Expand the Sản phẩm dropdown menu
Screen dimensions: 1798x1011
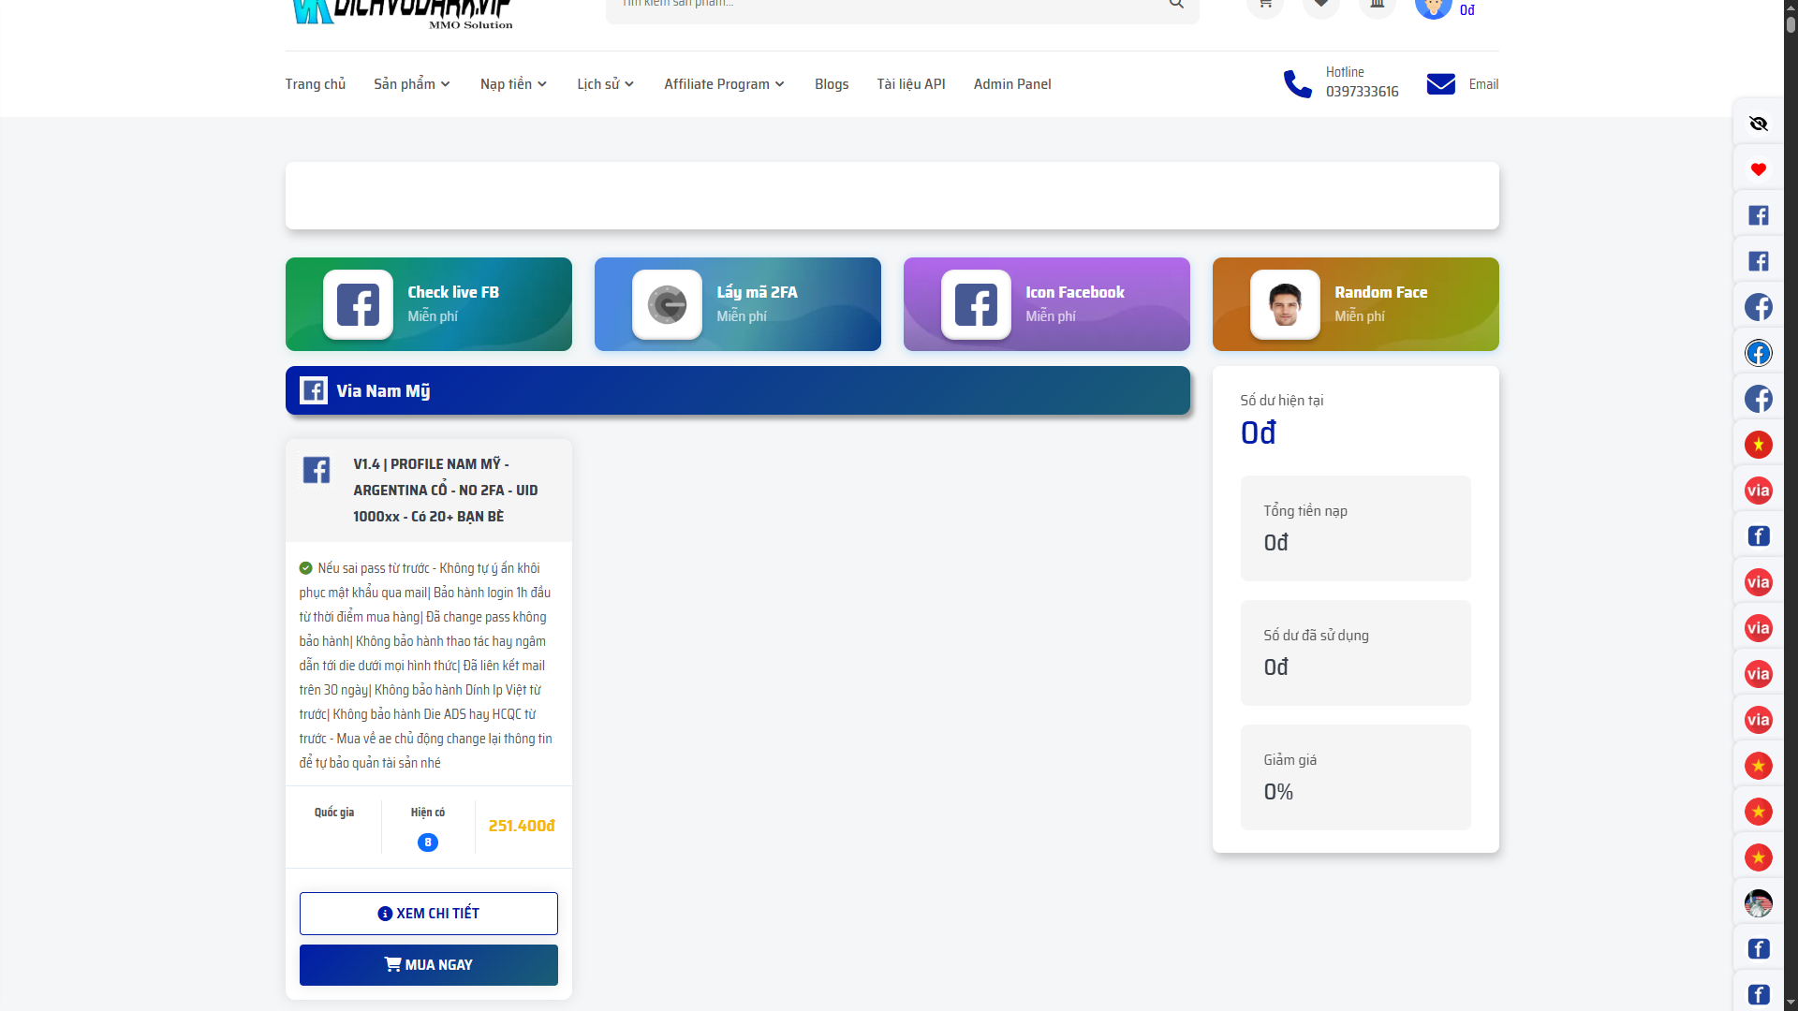coord(412,84)
